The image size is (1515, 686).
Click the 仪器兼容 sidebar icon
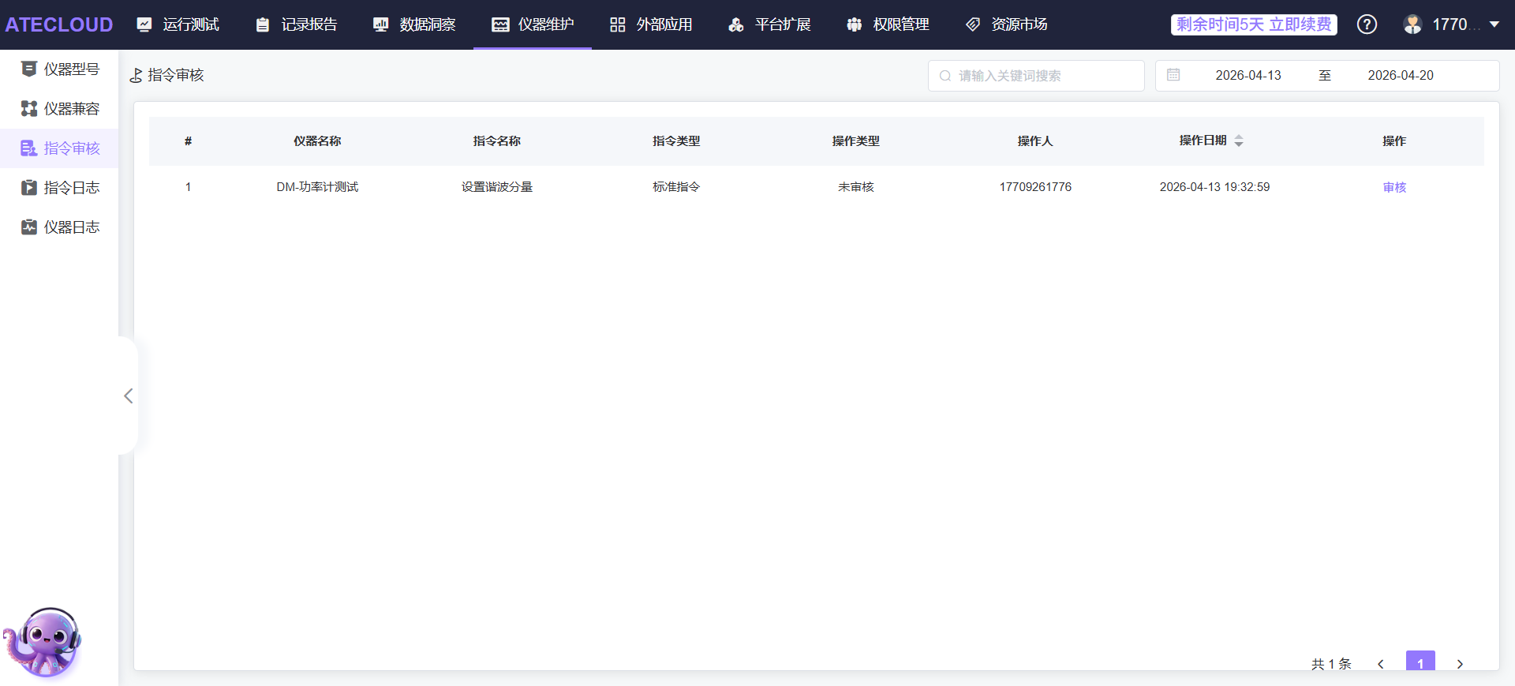point(29,109)
